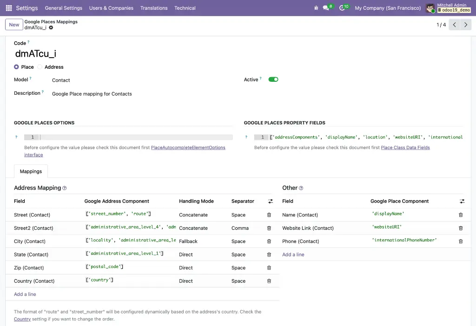Show Address Mapping help tooltip icon
476x326 pixels.
(x=64, y=188)
